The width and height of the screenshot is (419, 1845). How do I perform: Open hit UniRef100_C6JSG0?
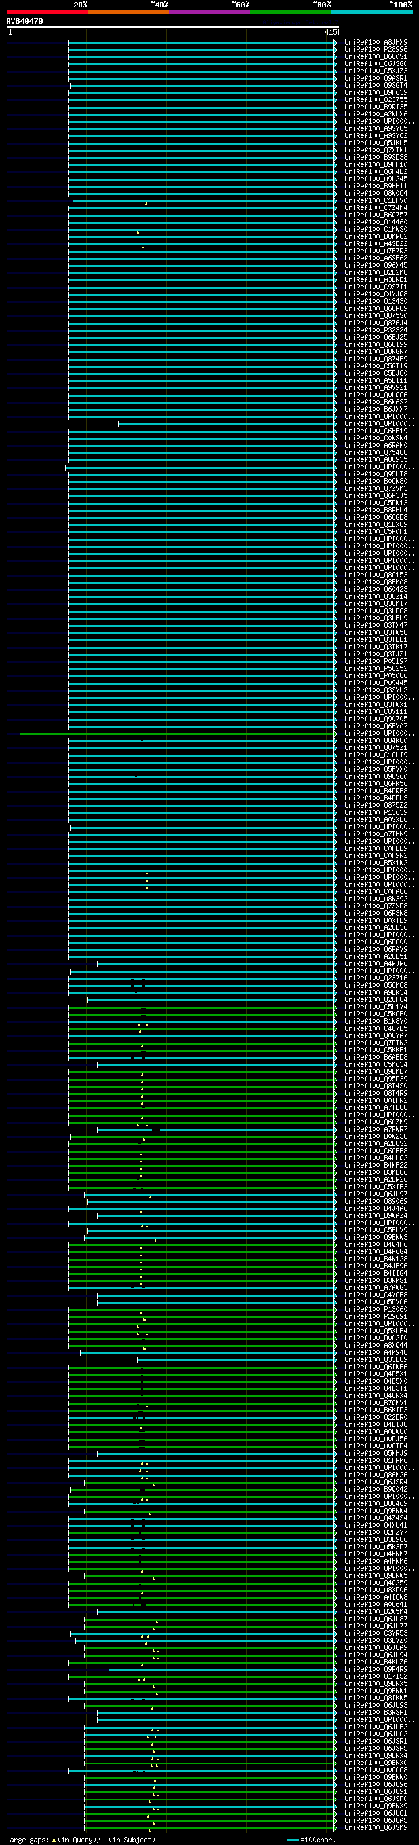[x=375, y=63]
